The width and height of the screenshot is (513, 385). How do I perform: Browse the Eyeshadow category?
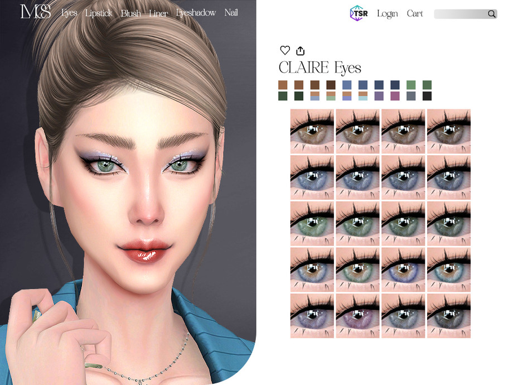tap(196, 13)
